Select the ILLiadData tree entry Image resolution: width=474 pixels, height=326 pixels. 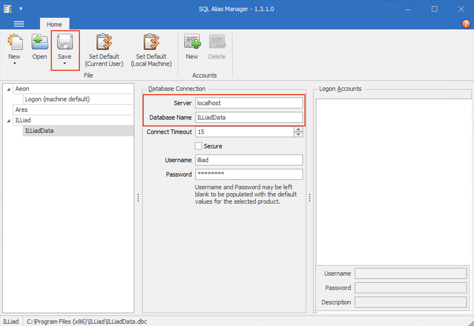coord(39,131)
